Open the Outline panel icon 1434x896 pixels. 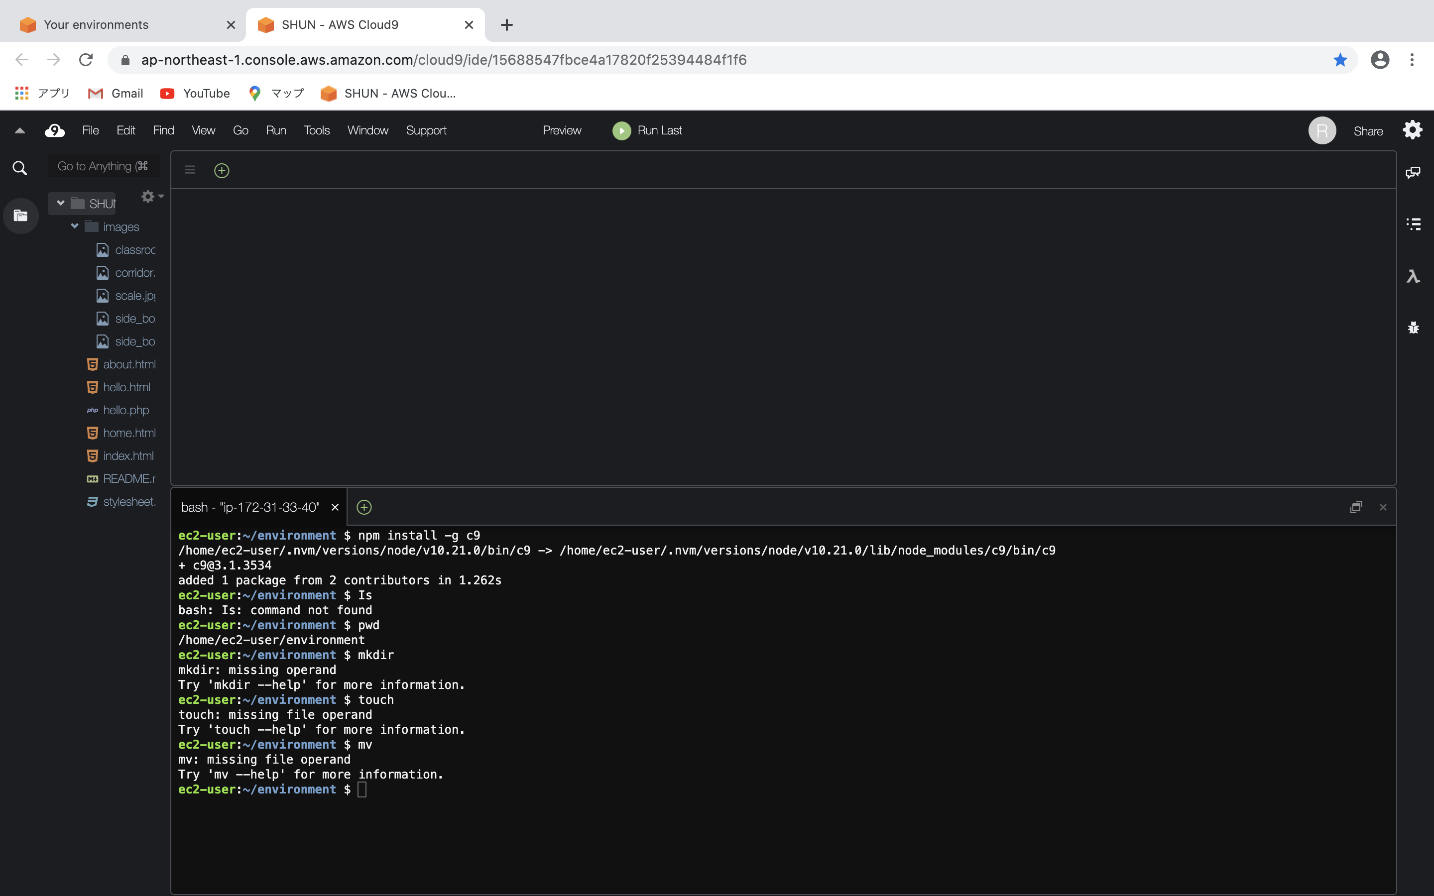(x=1413, y=224)
